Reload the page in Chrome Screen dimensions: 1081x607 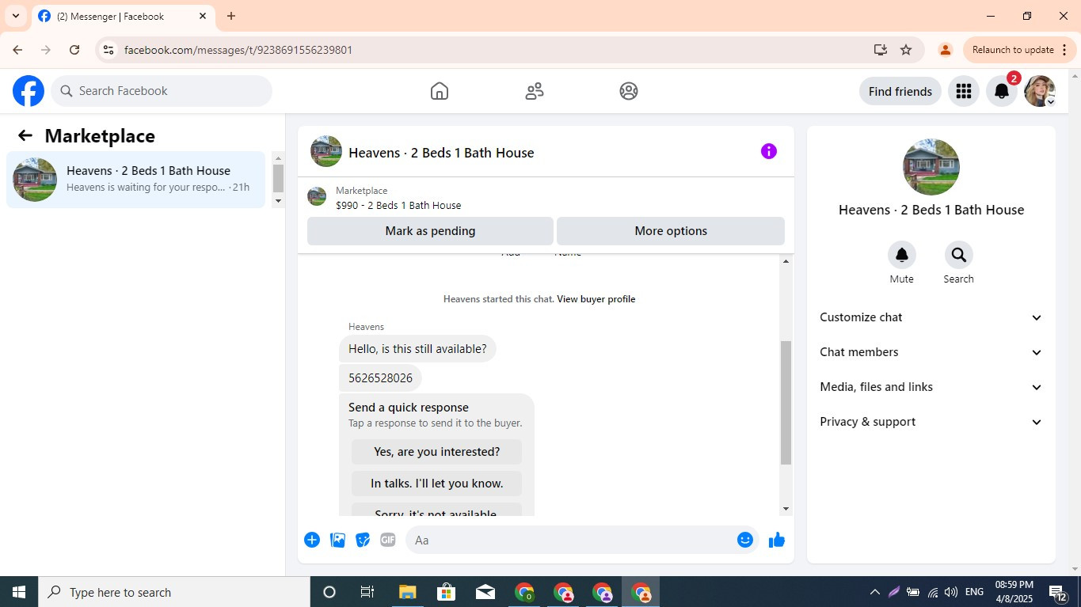coord(74,50)
